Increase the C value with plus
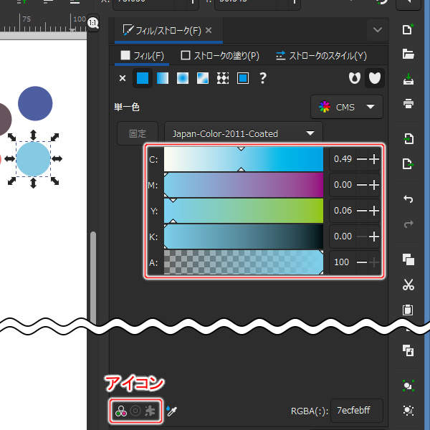 click(x=374, y=159)
